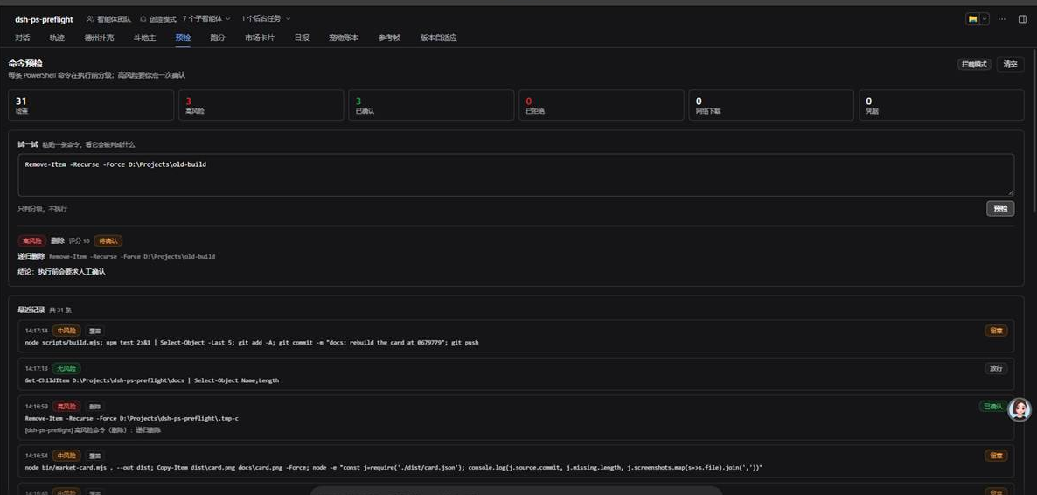The height and width of the screenshot is (495, 1037).
Task: Click the 创造模式 label
Action: (x=163, y=19)
